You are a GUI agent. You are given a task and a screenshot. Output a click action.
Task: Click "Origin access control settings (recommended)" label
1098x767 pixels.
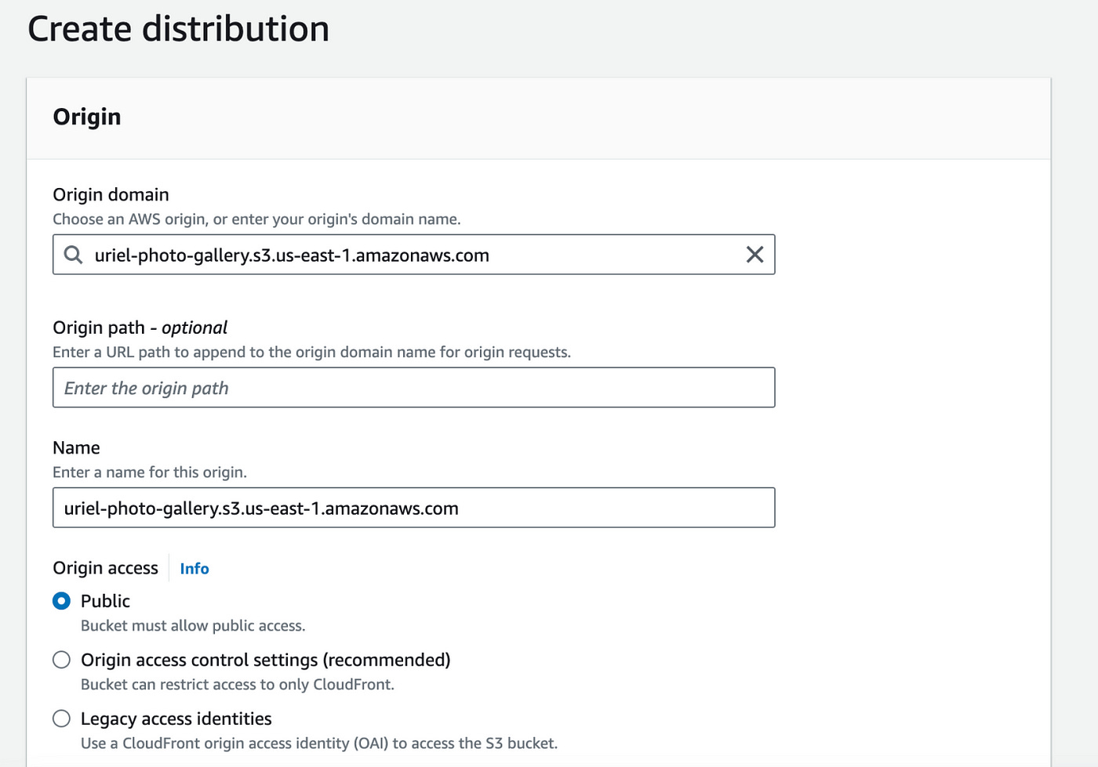(265, 660)
